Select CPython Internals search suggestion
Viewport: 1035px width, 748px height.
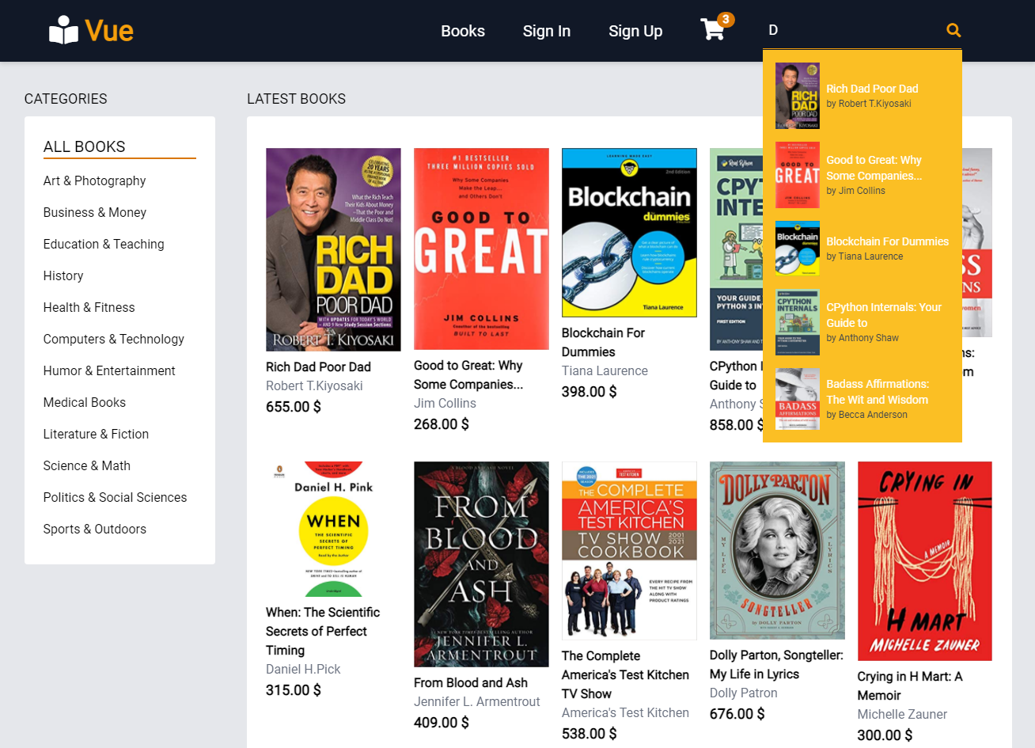pyautogui.click(x=862, y=322)
